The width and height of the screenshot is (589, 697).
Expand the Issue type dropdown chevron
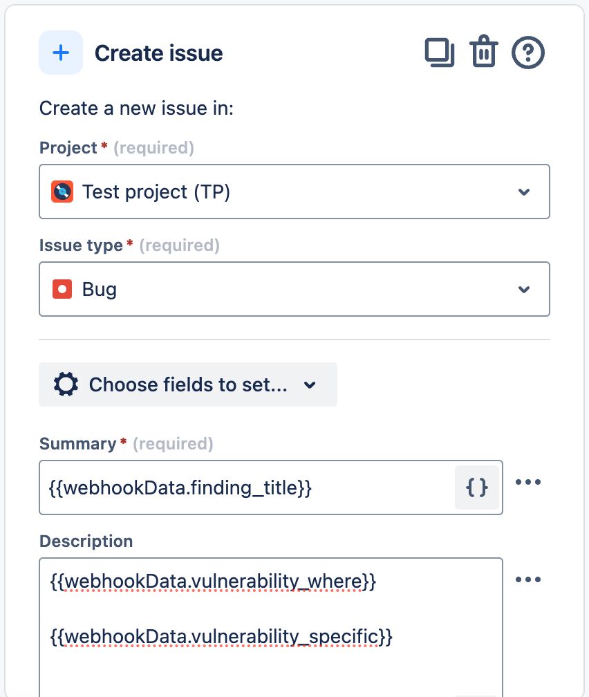tap(524, 289)
